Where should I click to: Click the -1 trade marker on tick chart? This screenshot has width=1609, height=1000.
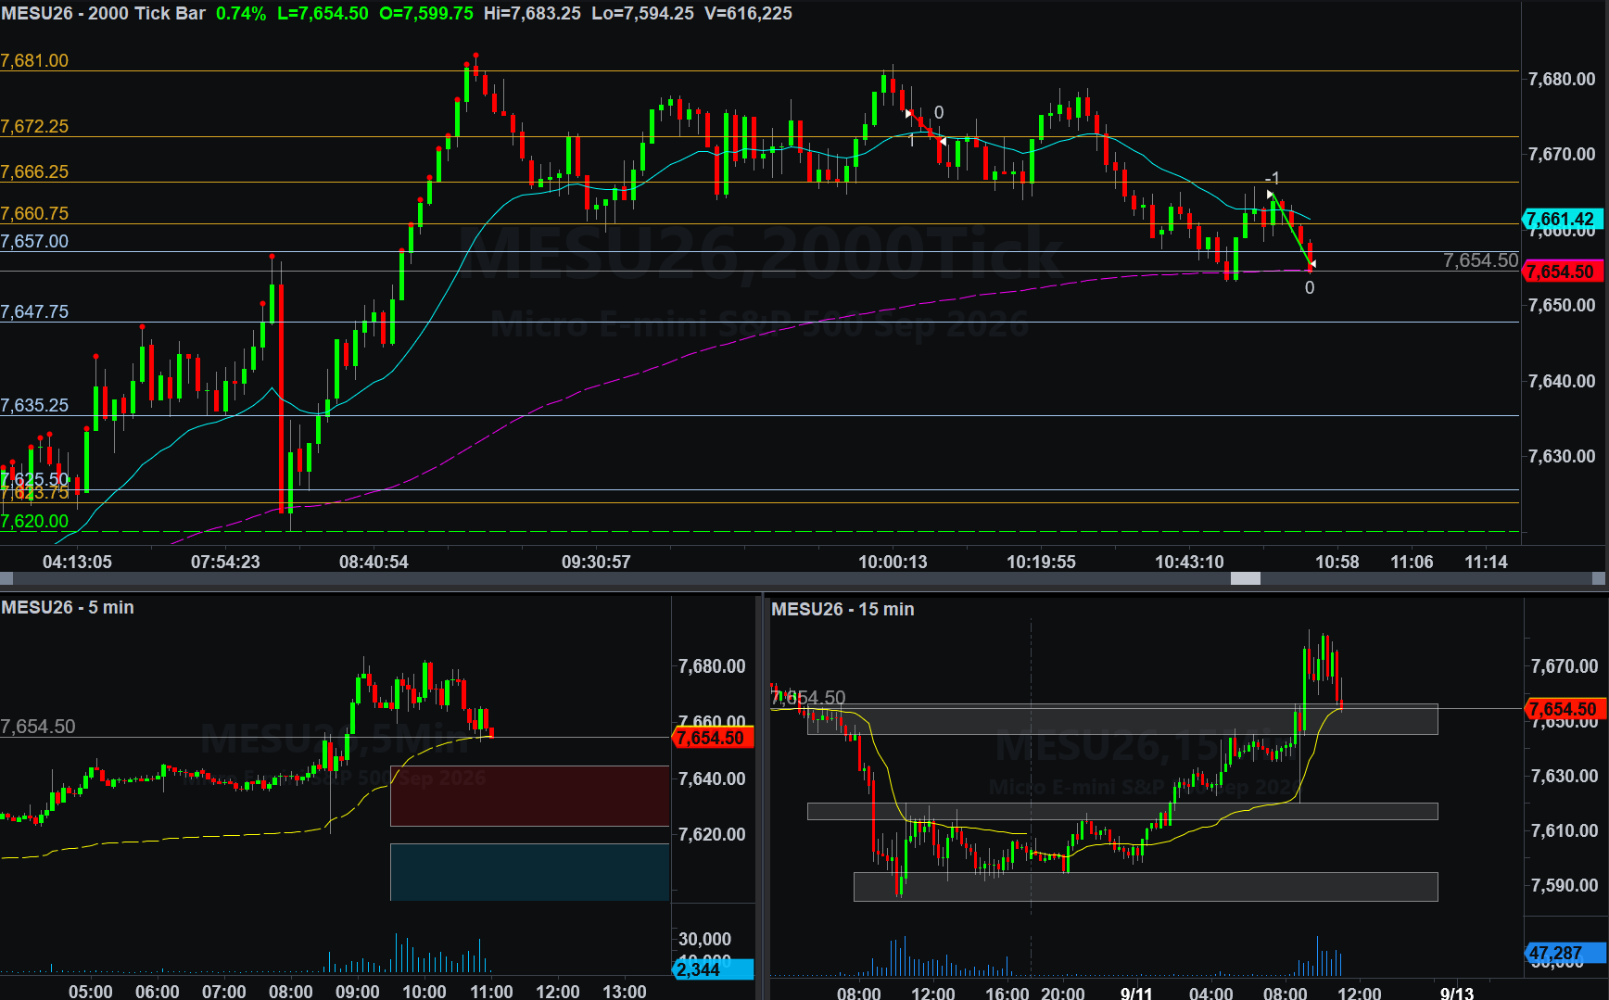1273,178
